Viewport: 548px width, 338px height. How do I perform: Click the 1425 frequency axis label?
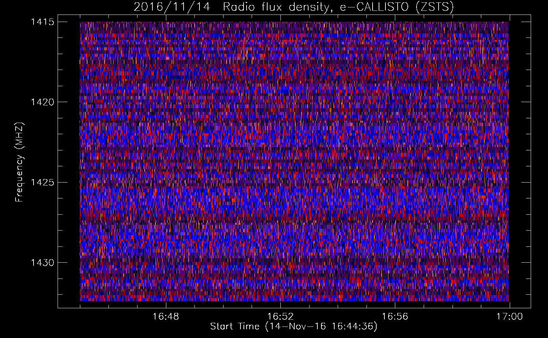[x=42, y=183]
